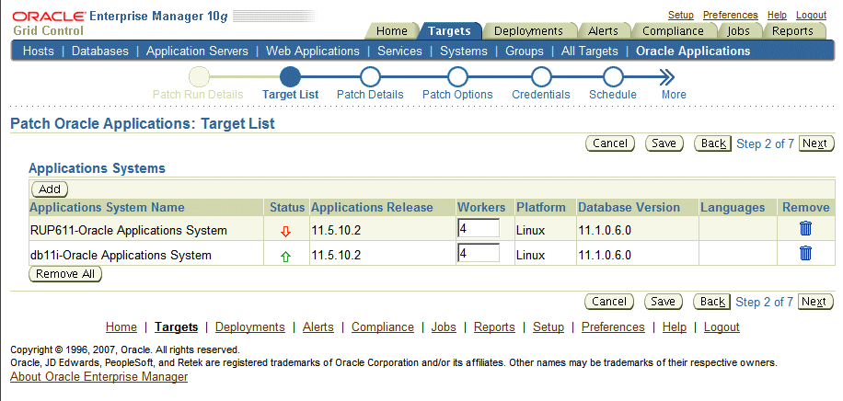The image size is (843, 401).
Task: Click Patch Details step label
Action: click(370, 95)
